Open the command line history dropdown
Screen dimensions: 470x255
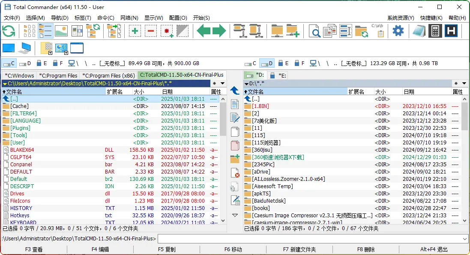coord(465,239)
